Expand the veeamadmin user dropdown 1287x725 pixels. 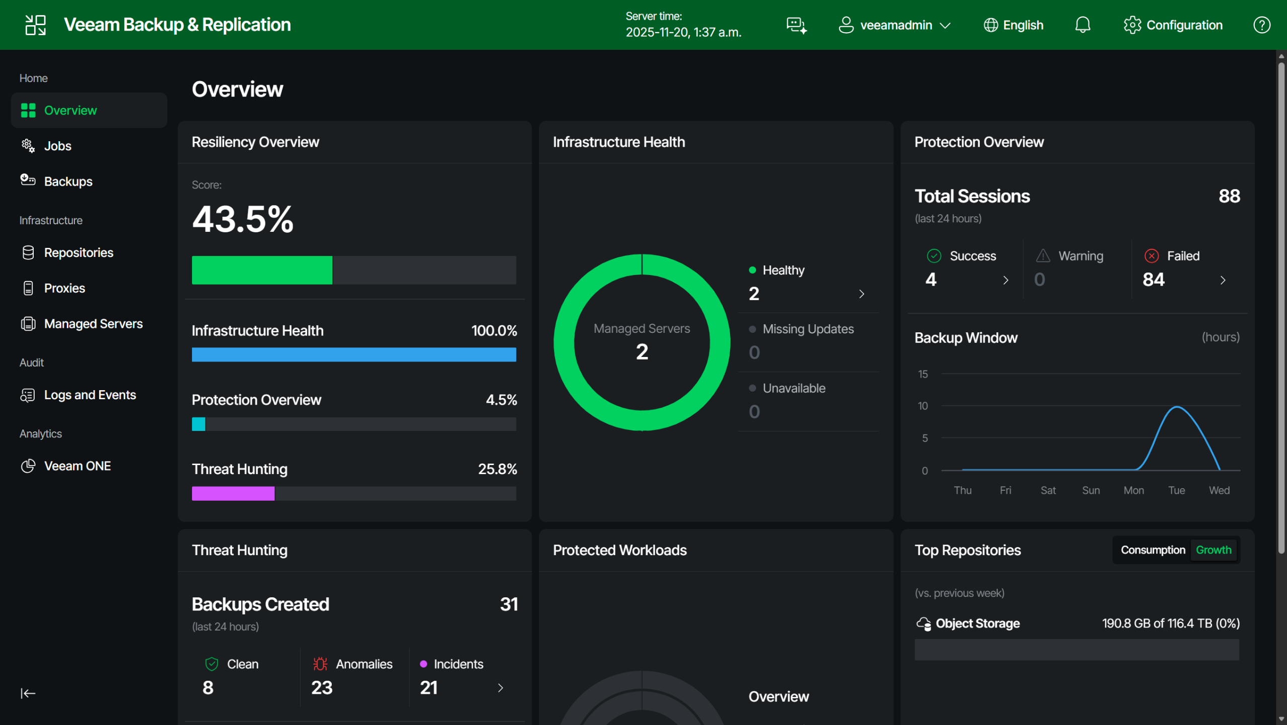(x=894, y=25)
